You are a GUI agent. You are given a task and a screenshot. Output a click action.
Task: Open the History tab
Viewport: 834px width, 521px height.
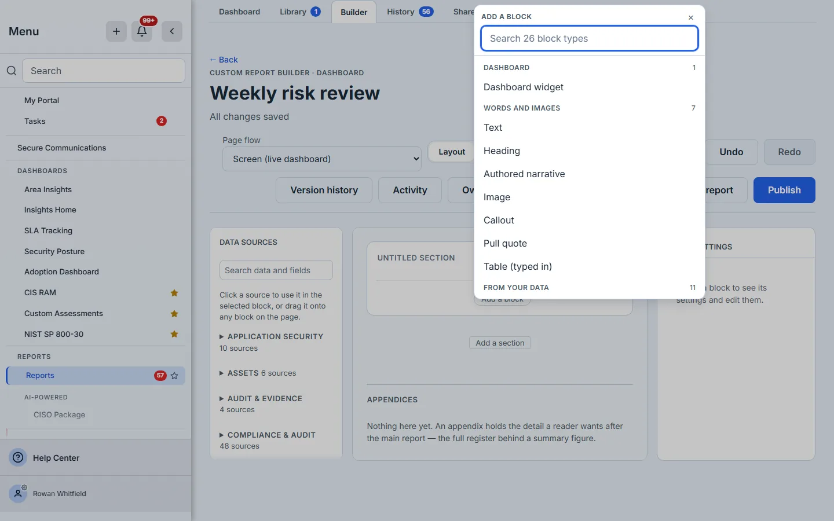click(x=409, y=12)
